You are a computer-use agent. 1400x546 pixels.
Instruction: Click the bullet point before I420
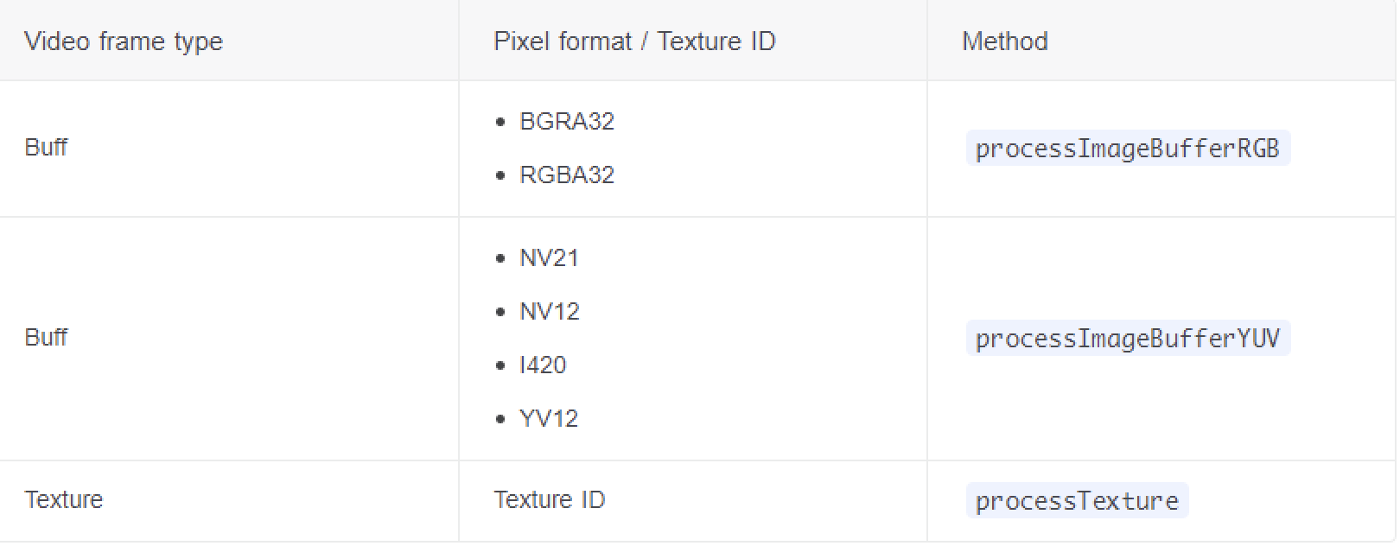click(500, 366)
